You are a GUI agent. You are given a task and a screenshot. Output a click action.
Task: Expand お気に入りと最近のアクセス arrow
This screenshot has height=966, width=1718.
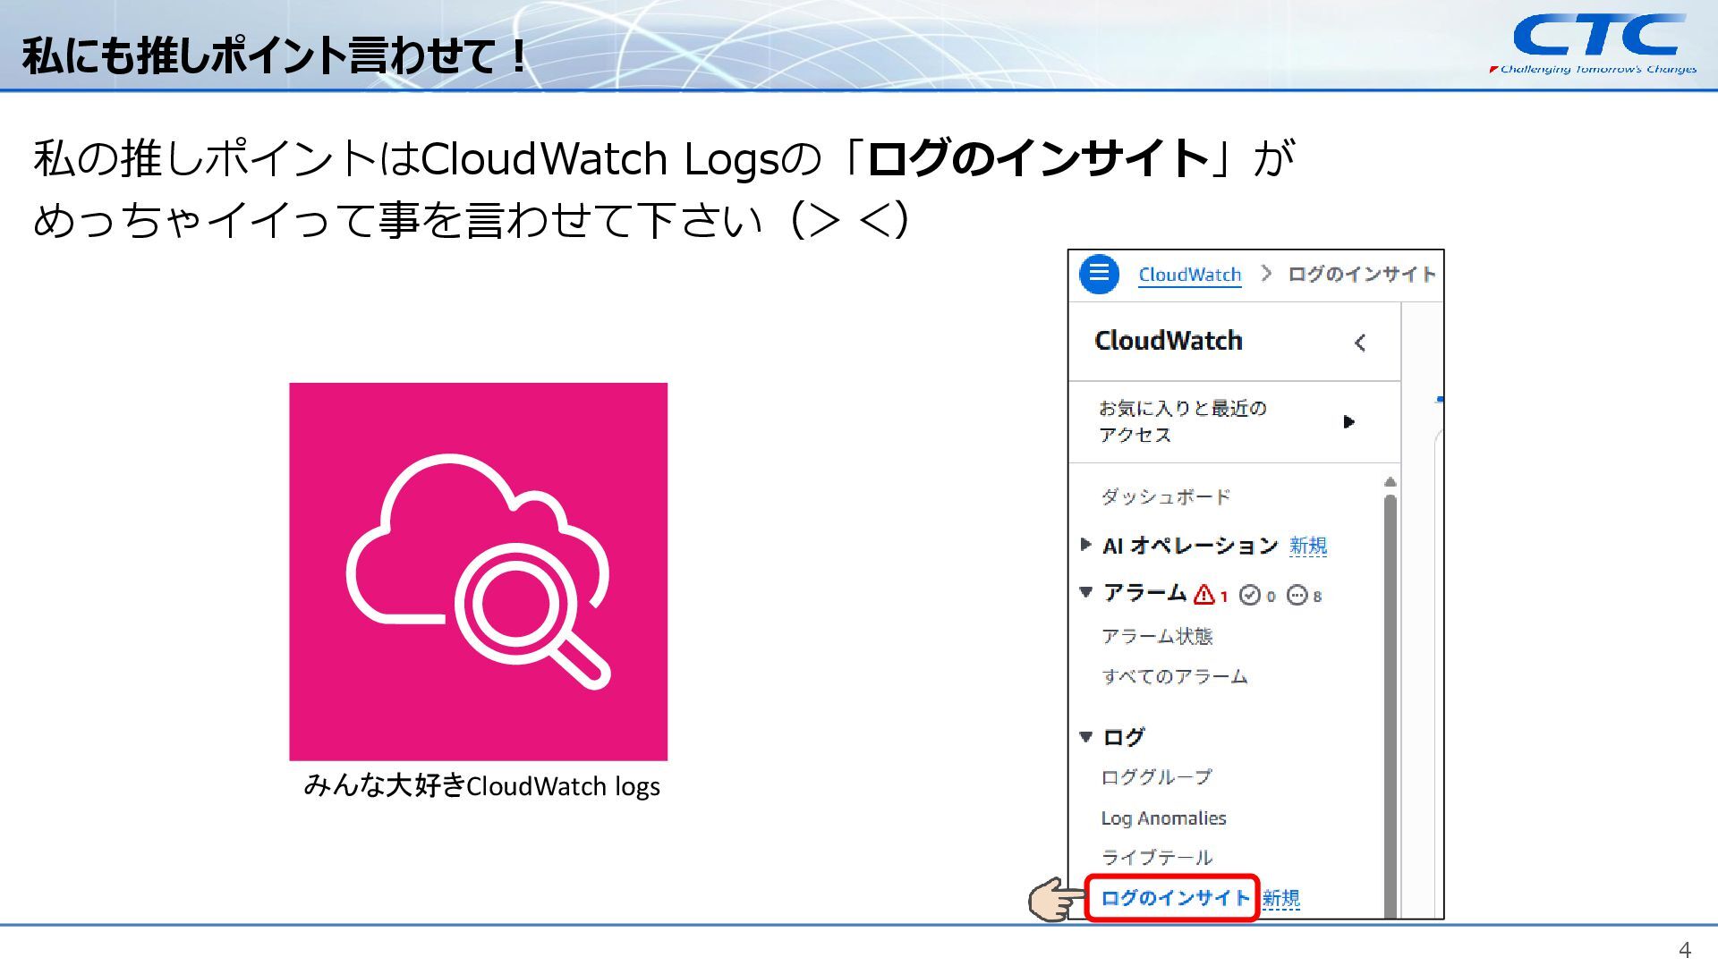(1348, 421)
